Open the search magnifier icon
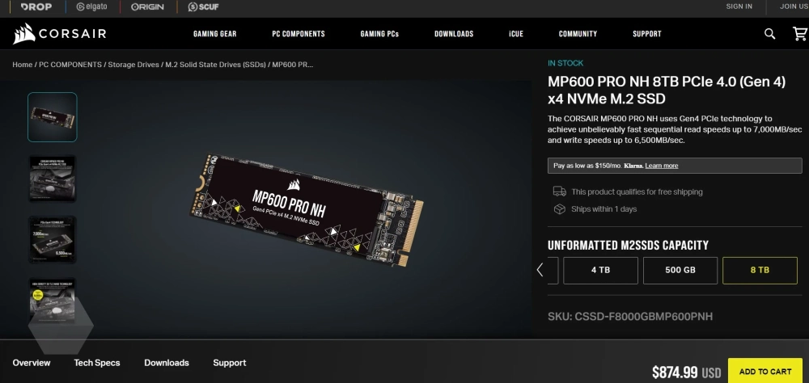The image size is (809, 383). 770,34
